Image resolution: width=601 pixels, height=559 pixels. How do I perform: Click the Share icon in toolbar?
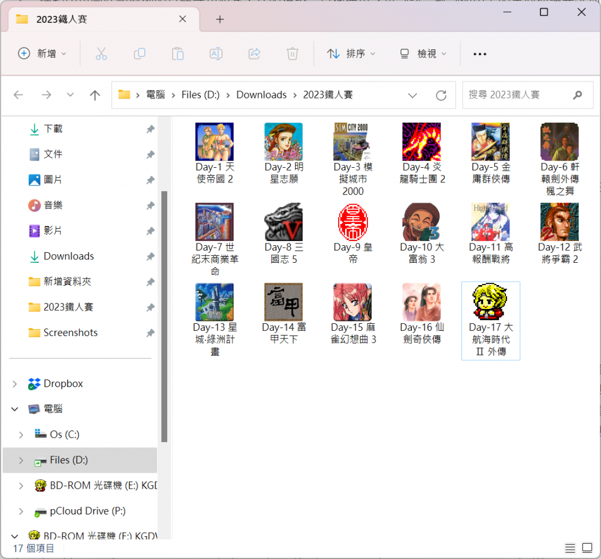click(255, 53)
